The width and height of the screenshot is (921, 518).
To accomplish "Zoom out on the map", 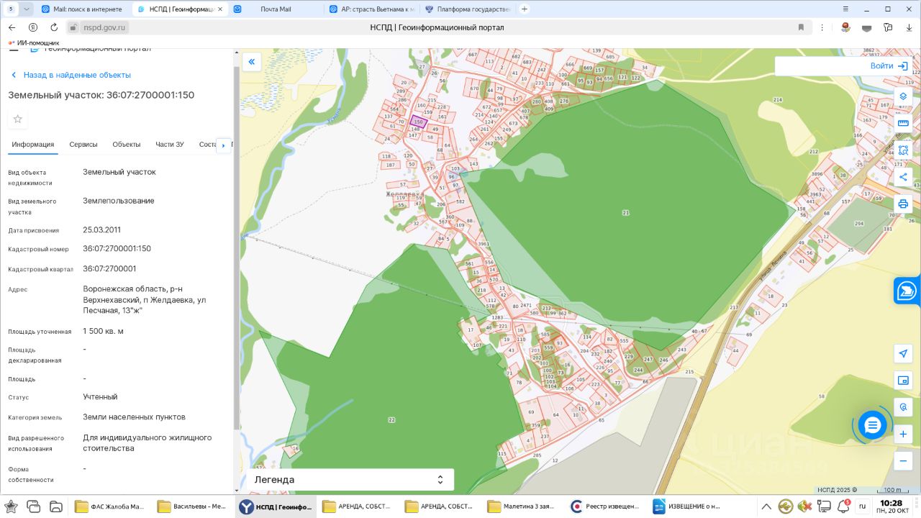I will click(903, 461).
